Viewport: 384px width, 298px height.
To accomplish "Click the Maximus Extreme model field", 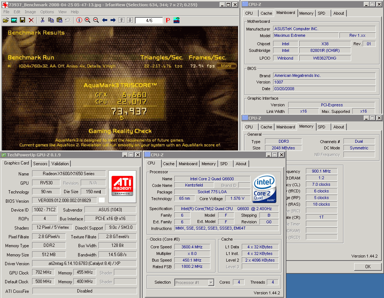I will pyautogui.click(x=306, y=35).
